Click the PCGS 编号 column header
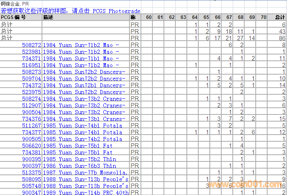 pyautogui.click(x=13, y=17)
